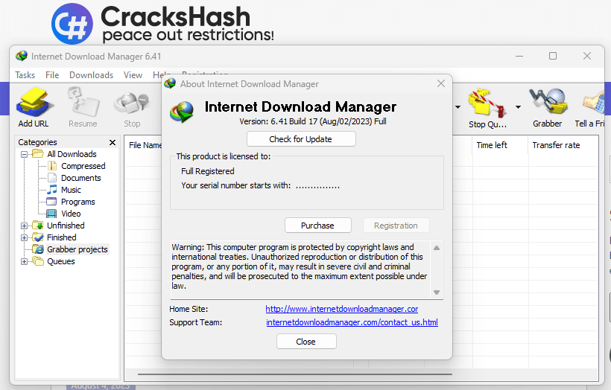Click the IDM title bar icon
611x390 pixels.
22,56
